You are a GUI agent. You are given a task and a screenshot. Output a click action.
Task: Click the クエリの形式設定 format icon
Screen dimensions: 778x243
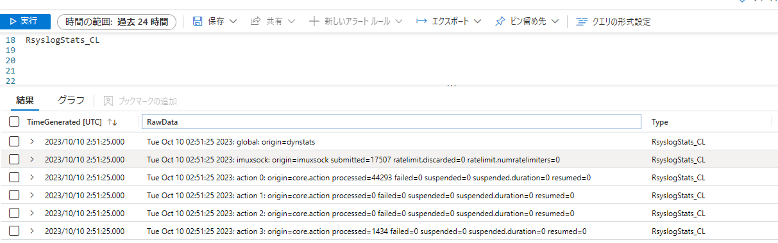582,22
